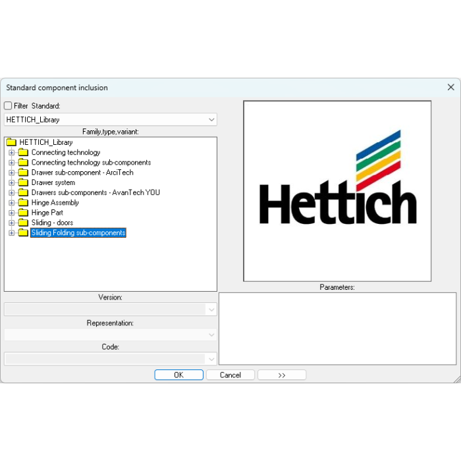The width and height of the screenshot is (461, 461).
Task: Click the Hinge Part folder icon
Action: (23, 213)
